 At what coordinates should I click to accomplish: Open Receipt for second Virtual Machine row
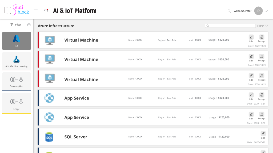[x=262, y=58]
